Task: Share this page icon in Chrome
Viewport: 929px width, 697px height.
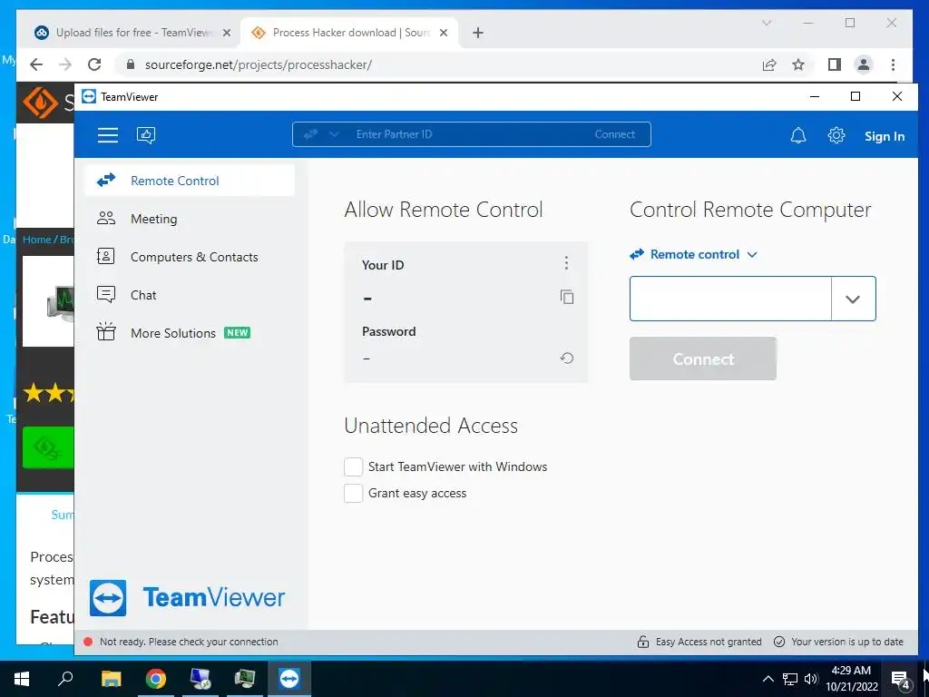Action: [x=769, y=64]
